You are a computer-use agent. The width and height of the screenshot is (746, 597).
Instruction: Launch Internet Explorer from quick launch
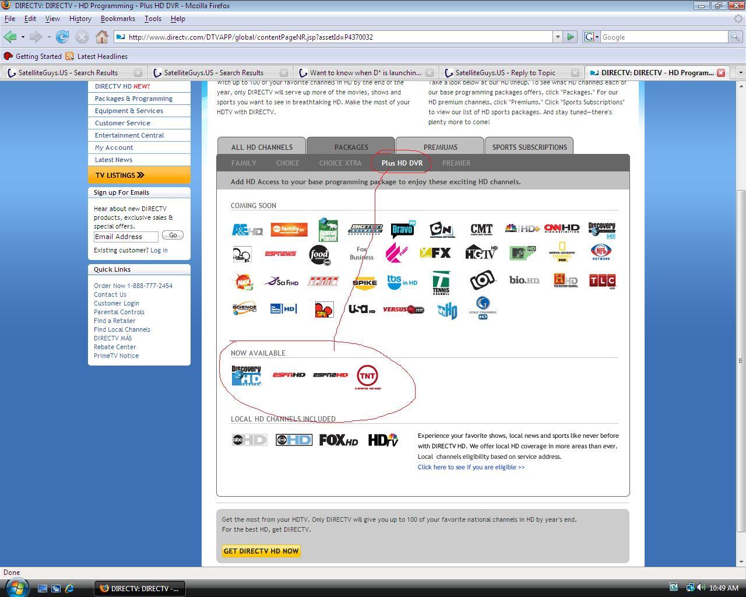pos(69,588)
